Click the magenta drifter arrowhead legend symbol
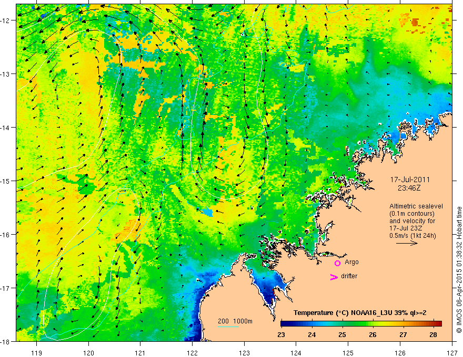Viewport: 463px width, 357px height. [334, 277]
